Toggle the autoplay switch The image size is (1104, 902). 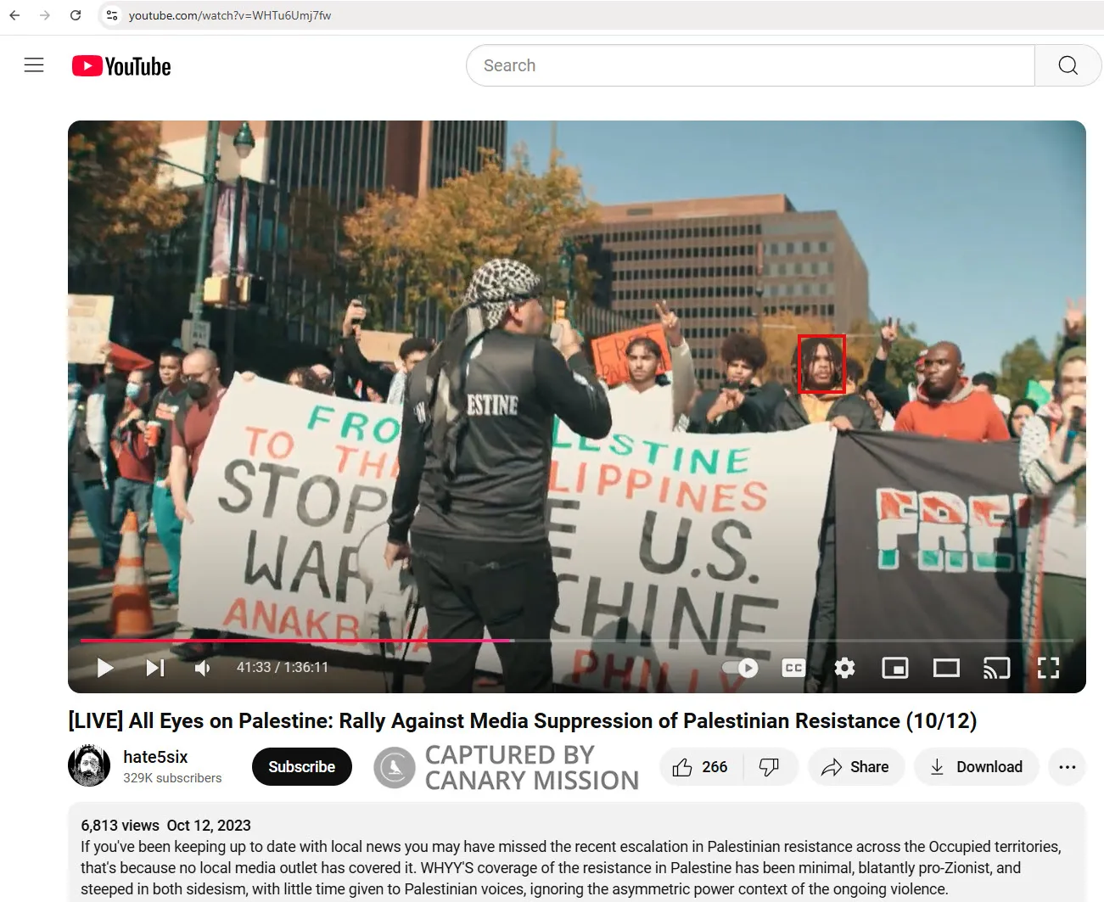click(x=740, y=668)
